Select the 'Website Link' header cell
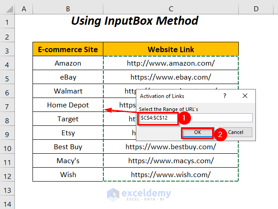 (x=171, y=49)
